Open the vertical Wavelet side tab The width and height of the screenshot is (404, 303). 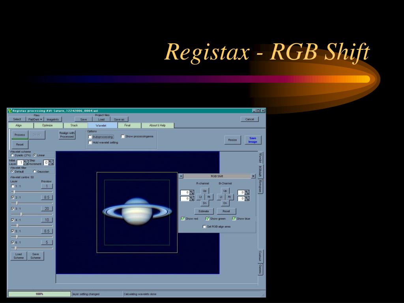(260, 158)
